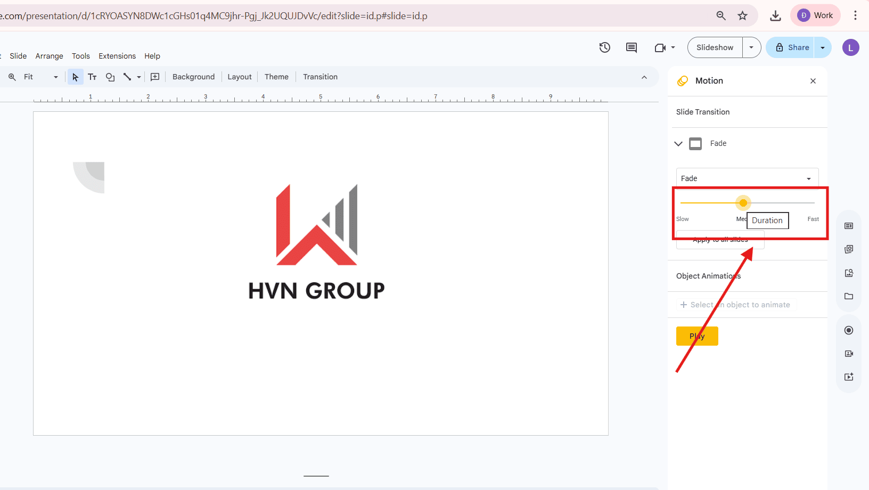Viewport: 869px width, 490px height.
Task: Open the Fit zoom level dropdown
Action: click(41, 77)
